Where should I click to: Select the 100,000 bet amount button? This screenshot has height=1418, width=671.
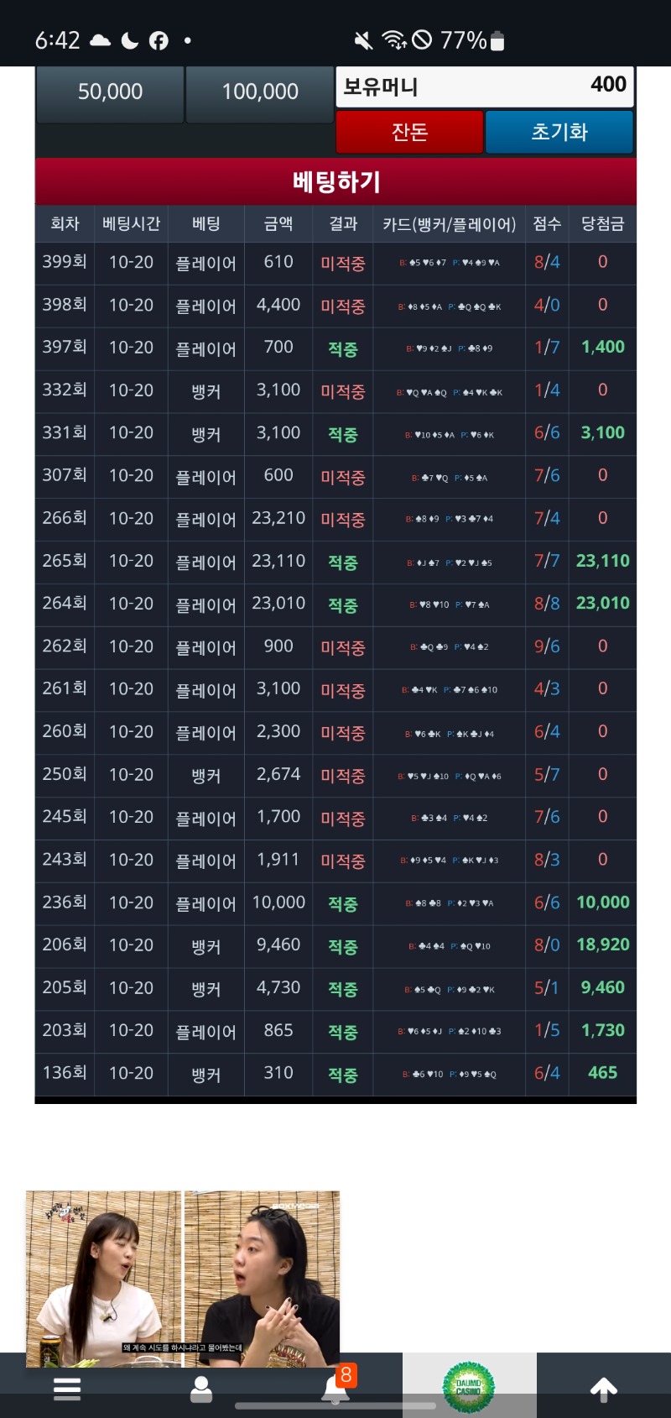pos(260,92)
